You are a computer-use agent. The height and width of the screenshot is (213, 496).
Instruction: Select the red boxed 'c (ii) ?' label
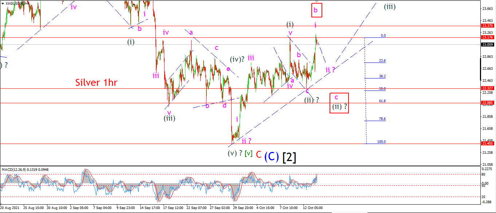339,103
